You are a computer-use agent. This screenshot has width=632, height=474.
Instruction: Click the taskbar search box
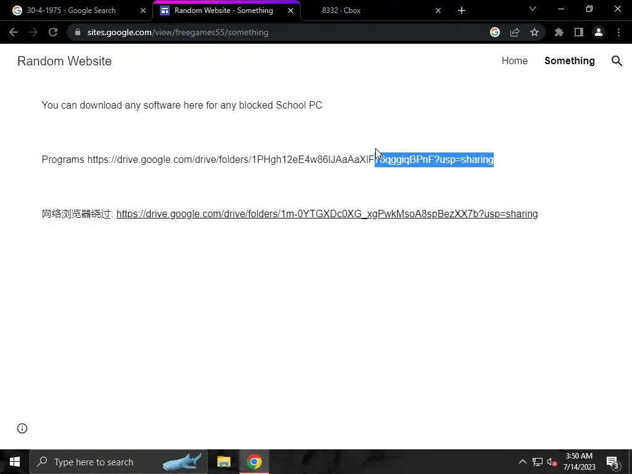click(x=118, y=462)
